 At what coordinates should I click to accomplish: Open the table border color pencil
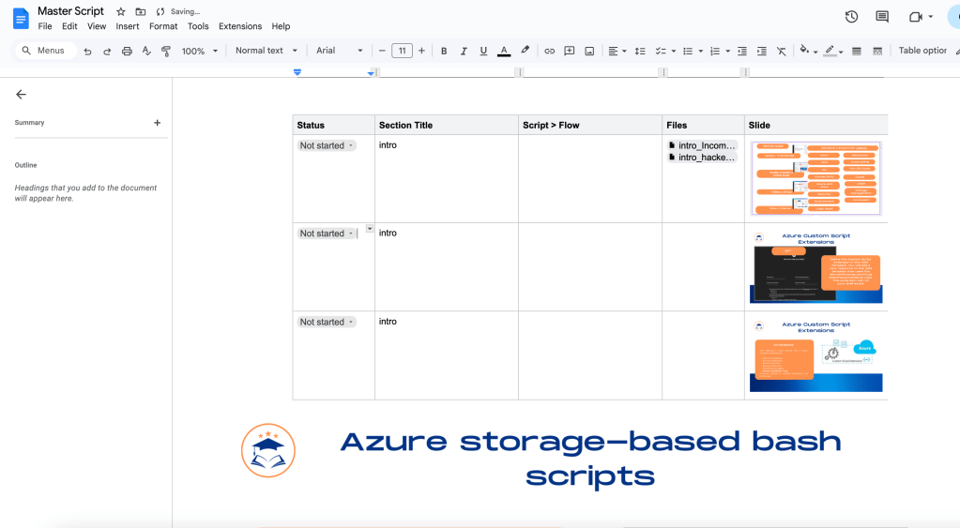(832, 51)
